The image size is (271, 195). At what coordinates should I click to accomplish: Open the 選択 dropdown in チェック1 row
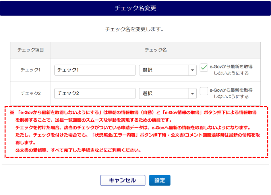168,70
